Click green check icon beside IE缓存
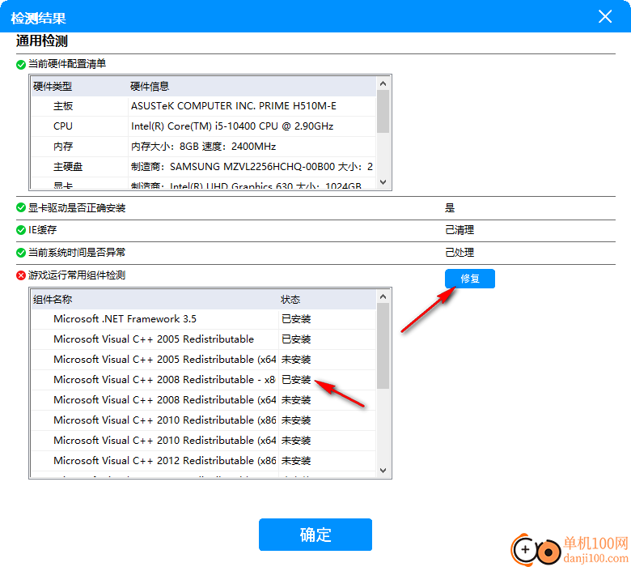The height and width of the screenshot is (567, 631). [x=21, y=230]
